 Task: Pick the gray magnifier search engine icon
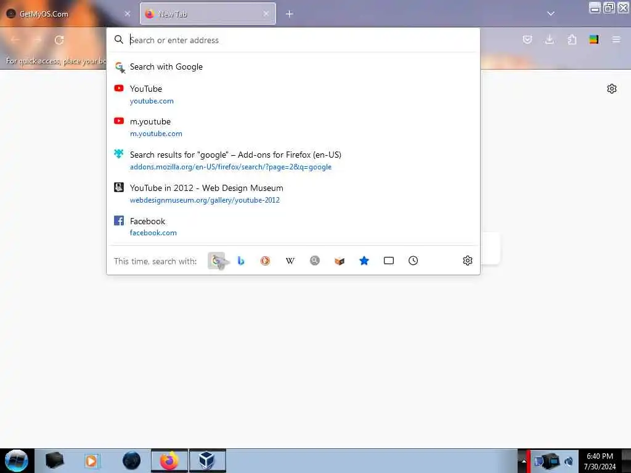315,261
